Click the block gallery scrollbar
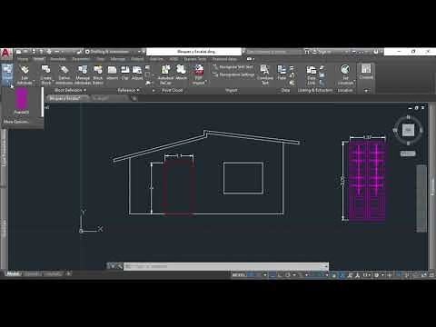This screenshot has width=436, height=327. click(43, 103)
